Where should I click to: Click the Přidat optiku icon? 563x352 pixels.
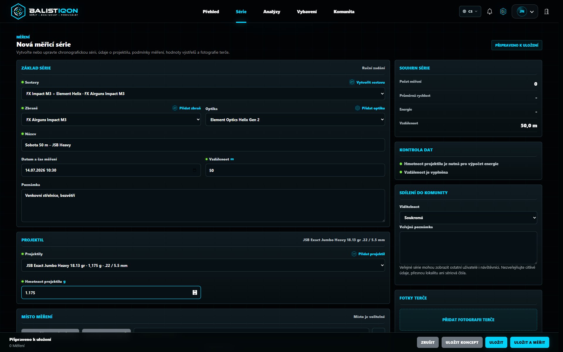click(357, 108)
